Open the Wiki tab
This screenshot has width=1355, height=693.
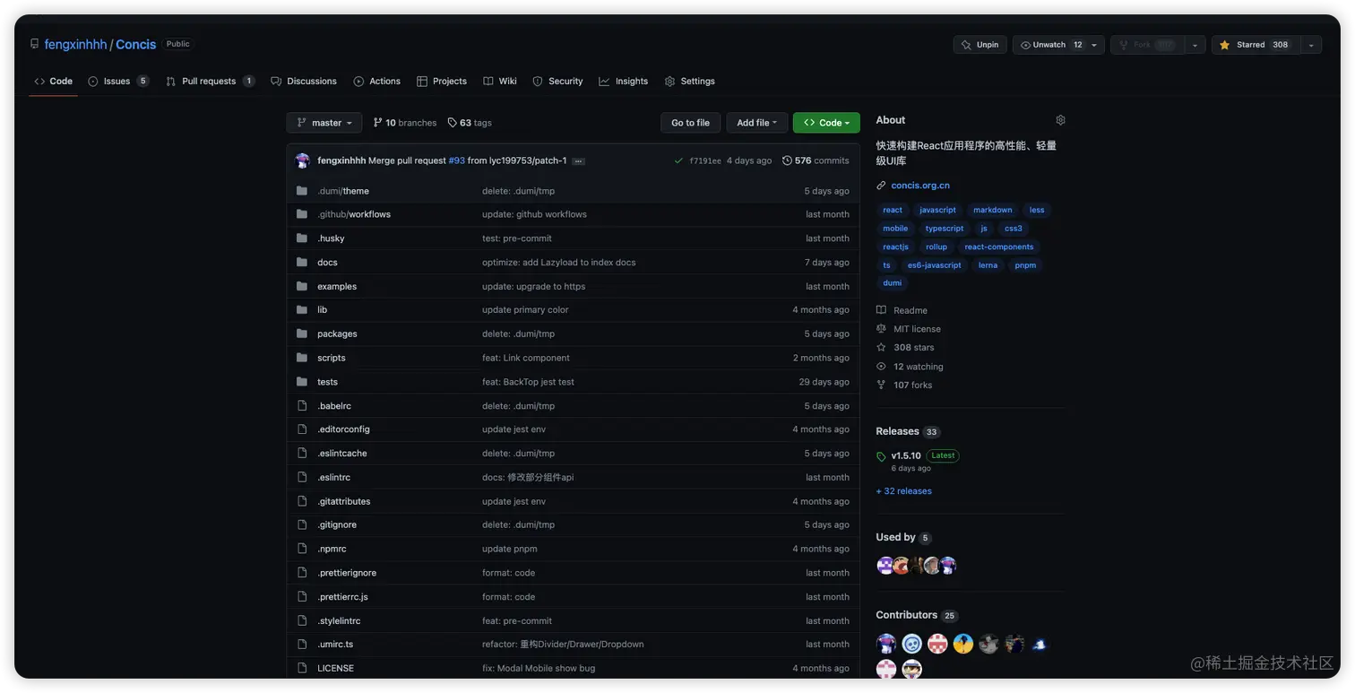[500, 82]
